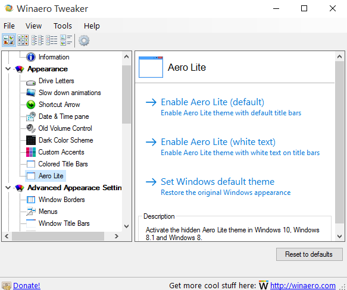Click the Aero Lite tree icon

tap(31, 176)
